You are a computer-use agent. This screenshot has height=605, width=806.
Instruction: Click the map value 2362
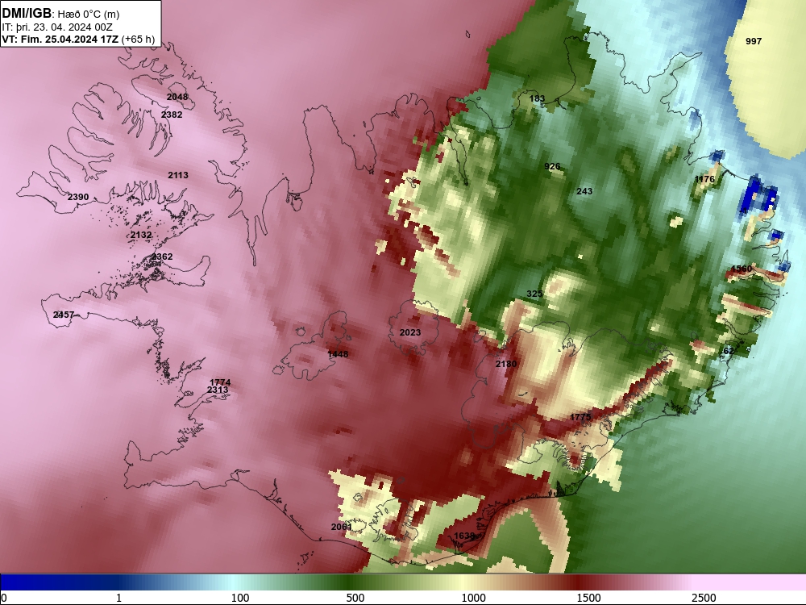click(x=162, y=257)
